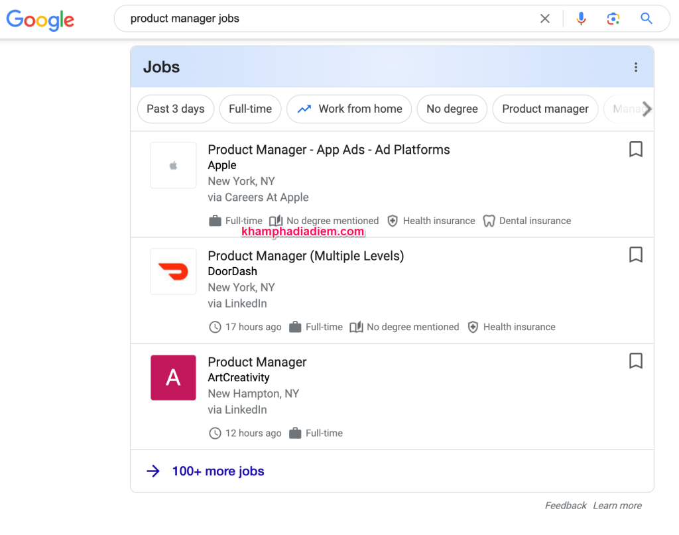Click the DoorDash logo thumbnail

[x=173, y=272]
